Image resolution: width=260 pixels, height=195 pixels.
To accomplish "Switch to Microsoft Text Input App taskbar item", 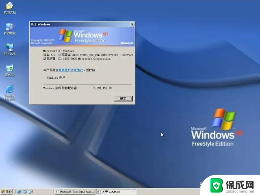I will (75, 192).
